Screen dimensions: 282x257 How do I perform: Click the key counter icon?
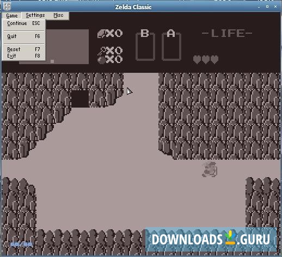(x=101, y=51)
